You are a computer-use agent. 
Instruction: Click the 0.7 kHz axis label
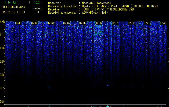pyautogui.click(x=2, y=88)
